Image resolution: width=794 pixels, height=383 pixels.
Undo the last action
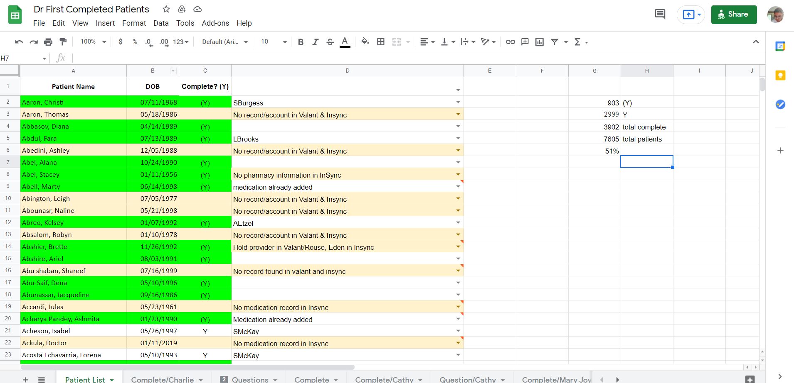(x=19, y=42)
